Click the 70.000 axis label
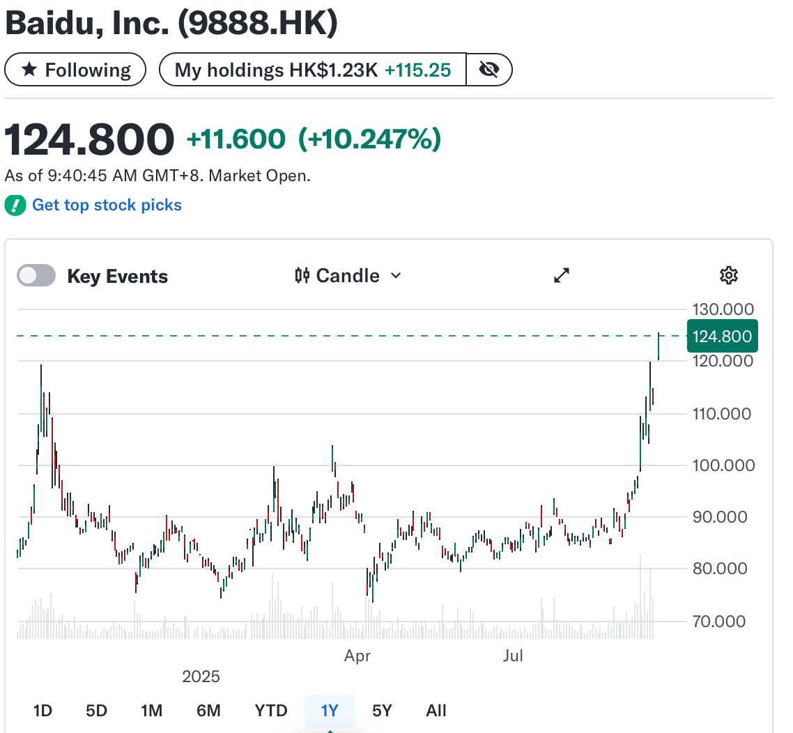The height and width of the screenshot is (733, 793). coord(719,622)
